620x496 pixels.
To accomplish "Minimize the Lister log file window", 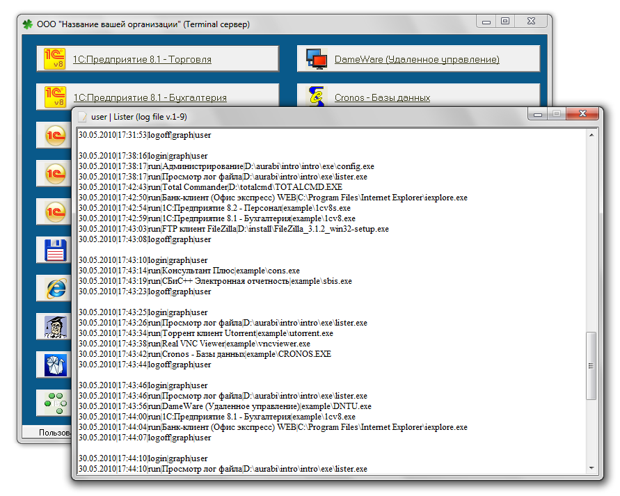I will (538, 114).
